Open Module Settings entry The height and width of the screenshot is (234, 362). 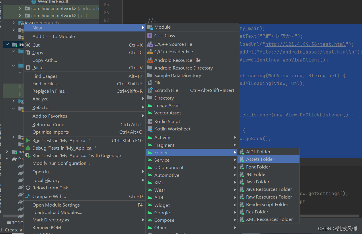(85, 205)
